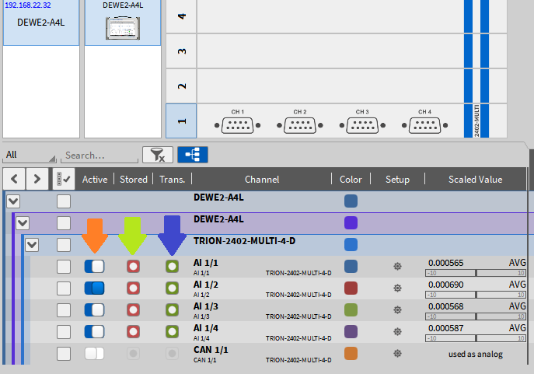Click the column select-all checklist icon
This screenshot has width=534, height=374.
pyautogui.click(x=64, y=180)
